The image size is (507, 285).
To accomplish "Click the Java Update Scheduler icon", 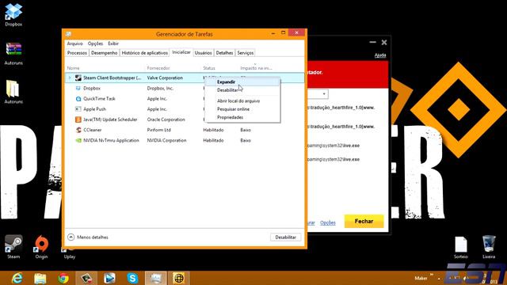I will click(x=78, y=120).
